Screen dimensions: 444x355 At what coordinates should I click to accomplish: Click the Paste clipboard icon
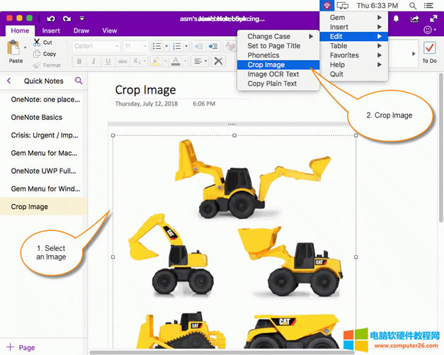[14, 48]
